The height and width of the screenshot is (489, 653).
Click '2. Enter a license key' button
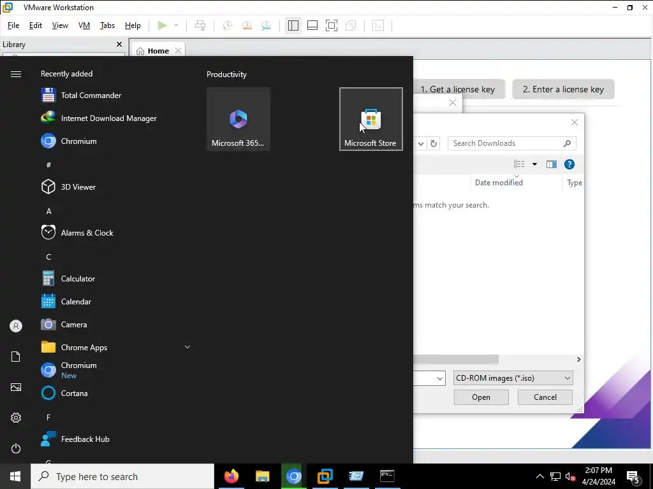[563, 89]
